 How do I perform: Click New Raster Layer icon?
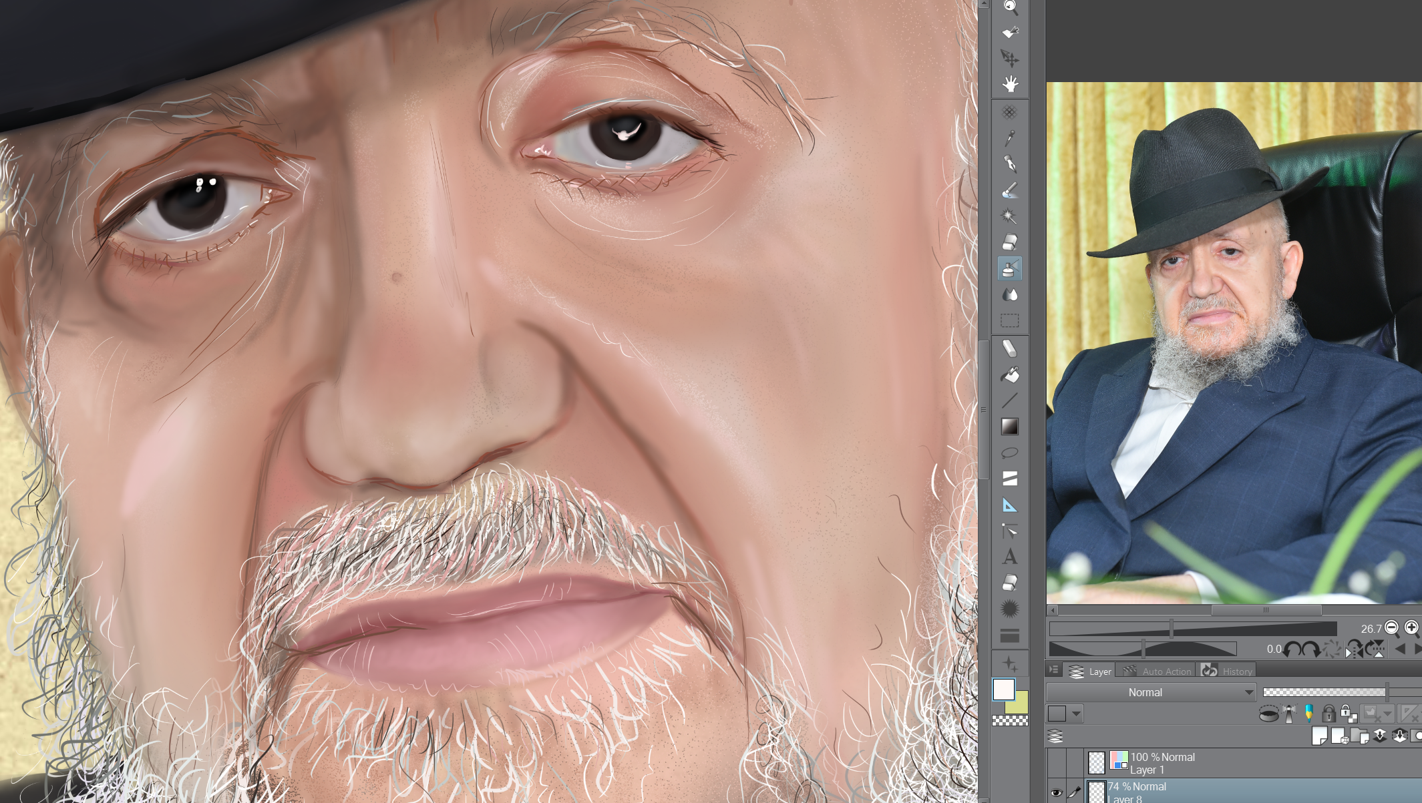coord(1319,736)
